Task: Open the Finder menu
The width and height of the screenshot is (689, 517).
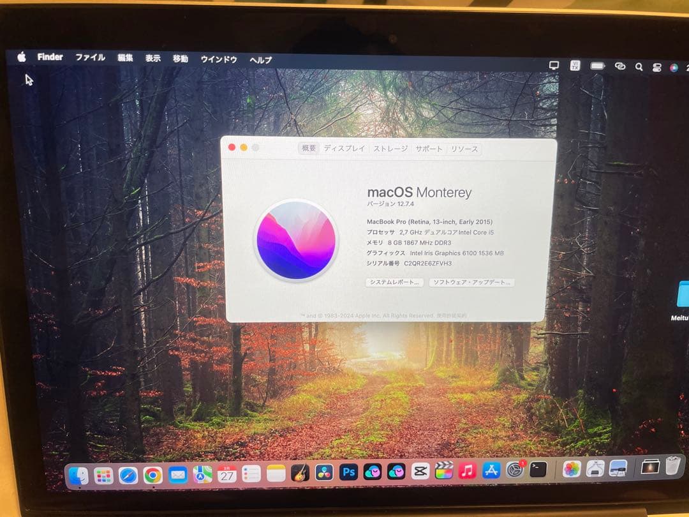Action: point(50,57)
